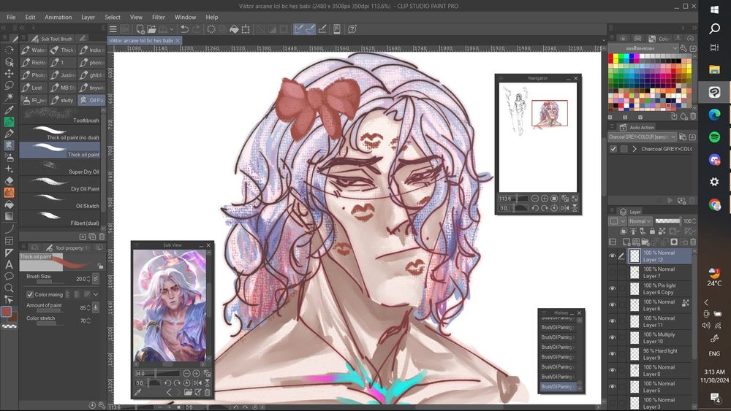Click the Clip Studio support help icon
Screen dimensions: 731x411
click(352, 29)
